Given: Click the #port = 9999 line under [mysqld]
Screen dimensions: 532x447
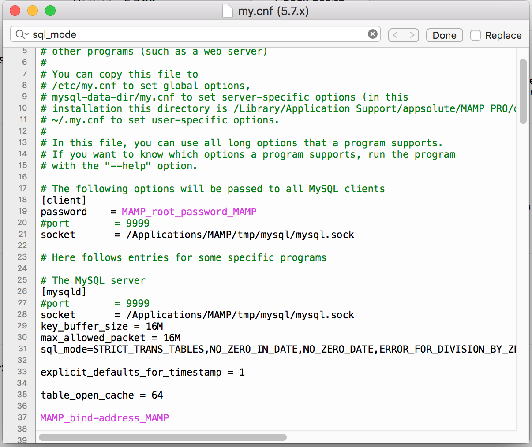Looking at the screenshot, I should [x=95, y=304].
